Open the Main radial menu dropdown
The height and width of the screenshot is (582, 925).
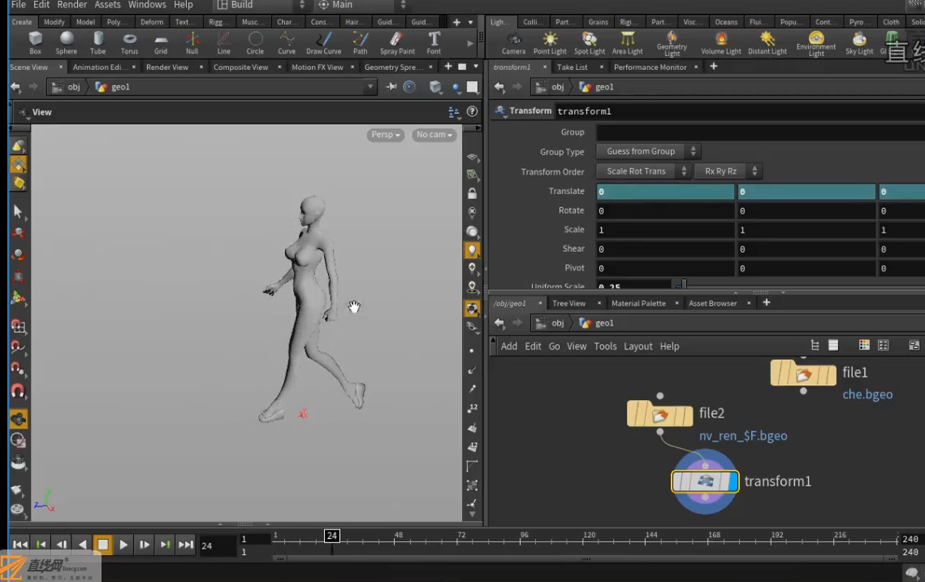click(x=361, y=5)
